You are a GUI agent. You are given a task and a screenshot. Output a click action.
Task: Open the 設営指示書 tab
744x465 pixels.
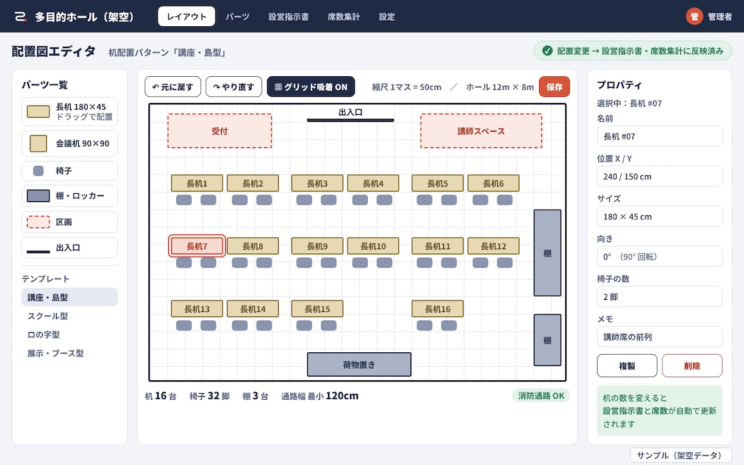point(288,16)
